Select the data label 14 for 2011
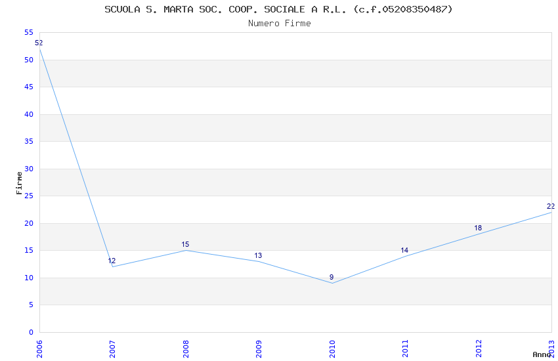The image size is (558, 361). tap(404, 250)
